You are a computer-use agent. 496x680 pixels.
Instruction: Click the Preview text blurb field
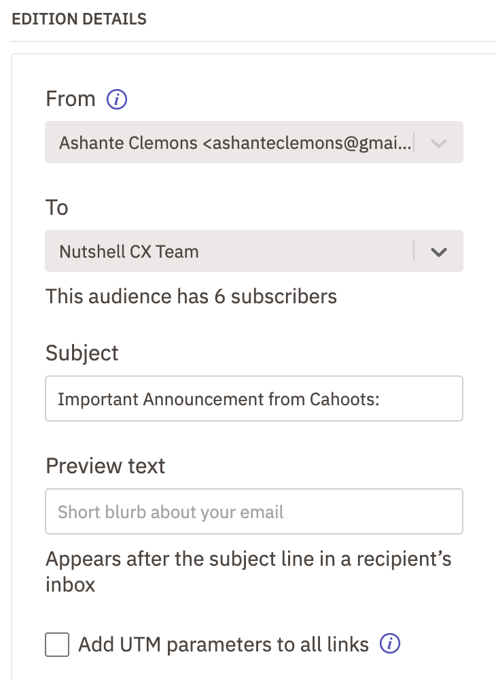253,511
